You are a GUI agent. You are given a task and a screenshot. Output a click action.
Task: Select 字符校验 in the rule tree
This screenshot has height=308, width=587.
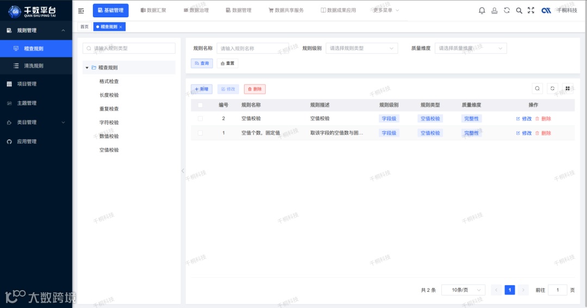point(109,123)
